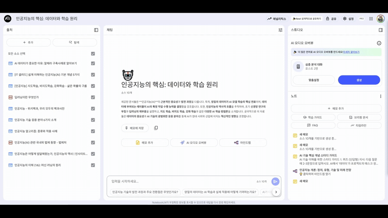The image size is (388, 218).
Task: Open source 인공지능은 어떻게 발달해왔는가
Action: pyautogui.click(x=51, y=154)
